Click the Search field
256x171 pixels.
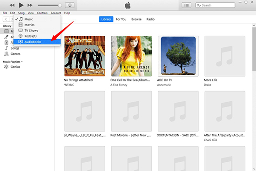[215, 5]
